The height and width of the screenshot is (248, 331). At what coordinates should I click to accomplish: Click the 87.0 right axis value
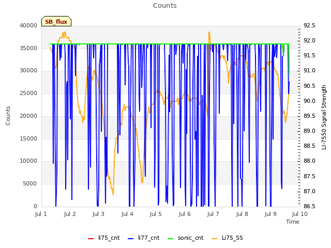(309, 191)
